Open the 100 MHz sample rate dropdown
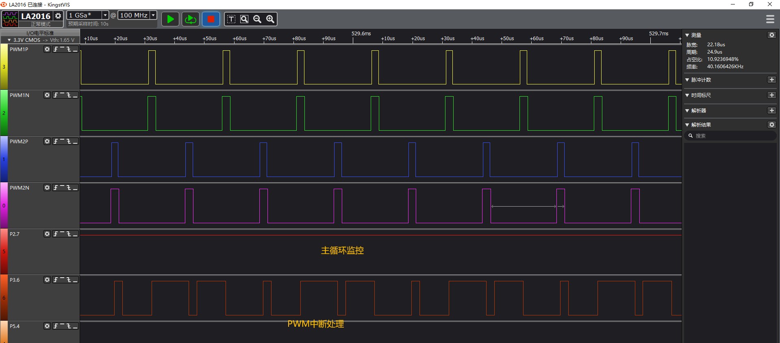Screen dimensions: 780x343 tap(153, 15)
